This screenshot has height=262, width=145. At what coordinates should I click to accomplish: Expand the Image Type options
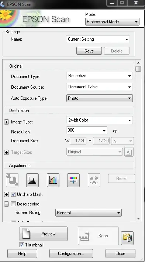(x=6, y=122)
